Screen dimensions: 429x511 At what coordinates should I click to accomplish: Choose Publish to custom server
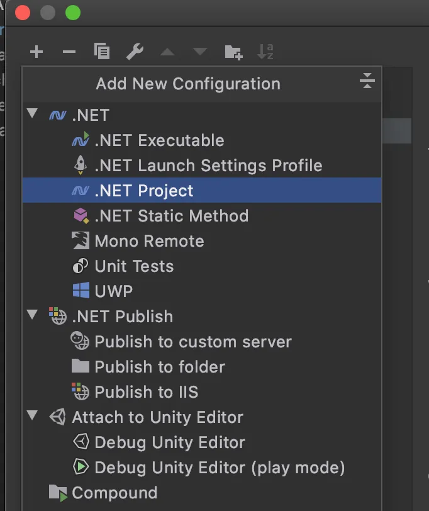202,342
